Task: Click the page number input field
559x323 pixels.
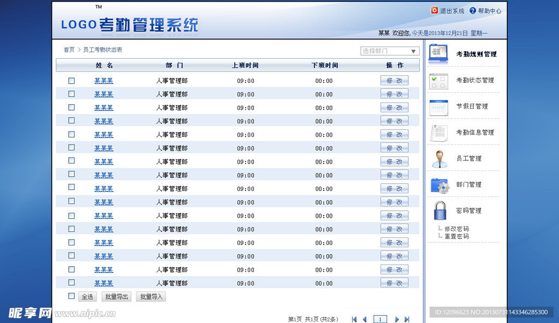Action: click(380, 319)
